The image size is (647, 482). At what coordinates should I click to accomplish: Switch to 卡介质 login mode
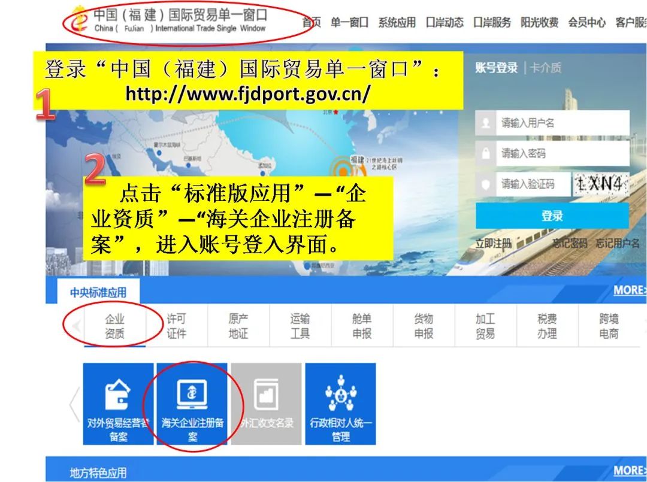click(545, 68)
